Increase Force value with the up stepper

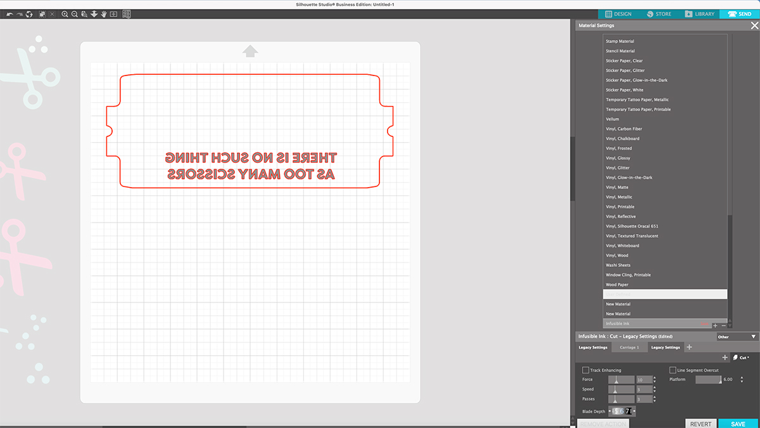click(x=655, y=377)
